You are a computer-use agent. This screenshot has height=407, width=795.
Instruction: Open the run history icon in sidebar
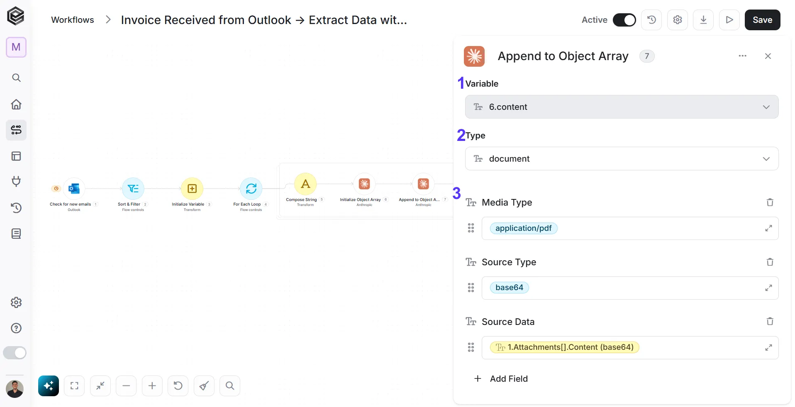click(x=16, y=208)
